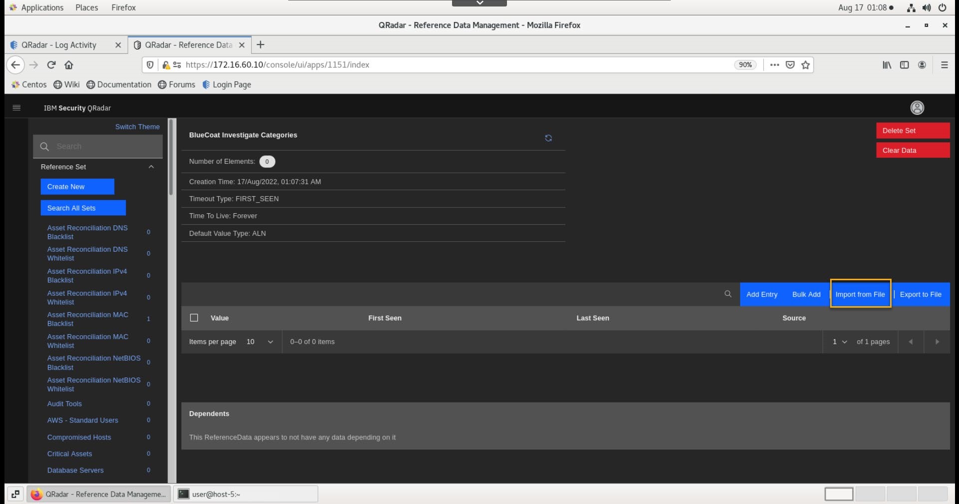Open the Items per page dropdown
Screen dimensions: 959x504
[260, 342]
